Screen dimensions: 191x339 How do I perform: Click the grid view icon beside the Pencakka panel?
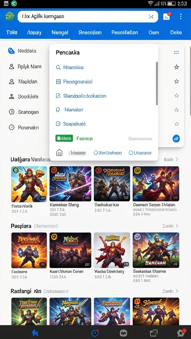176,52
